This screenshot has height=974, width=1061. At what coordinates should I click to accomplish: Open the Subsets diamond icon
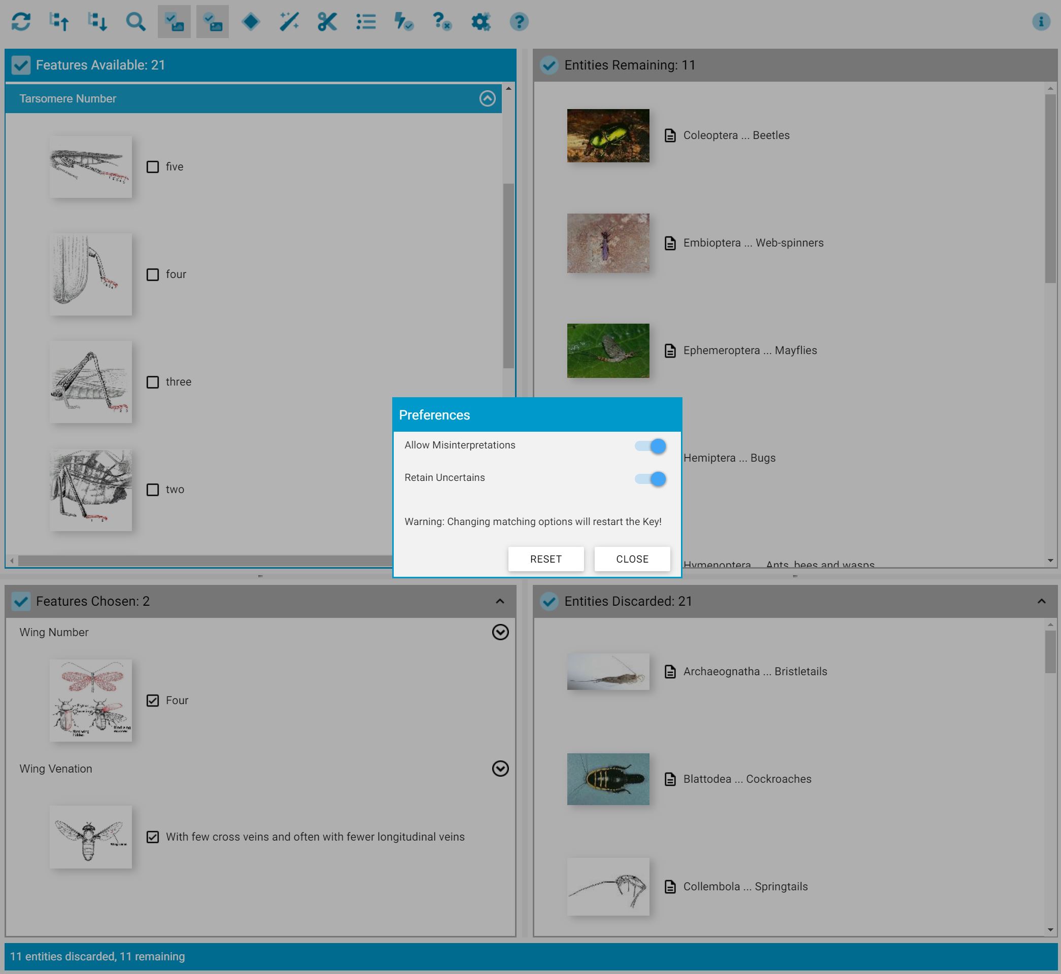point(251,22)
